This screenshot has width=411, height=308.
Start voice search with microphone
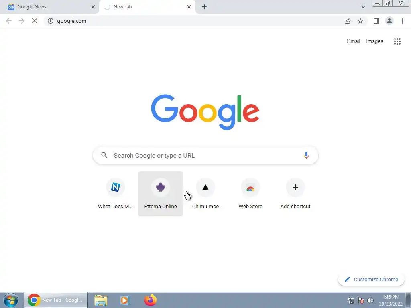(x=306, y=155)
